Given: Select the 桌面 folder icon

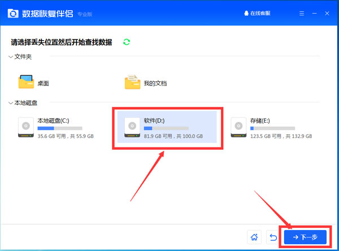Looking at the screenshot, I should pyautogui.click(x=26, y=82).
